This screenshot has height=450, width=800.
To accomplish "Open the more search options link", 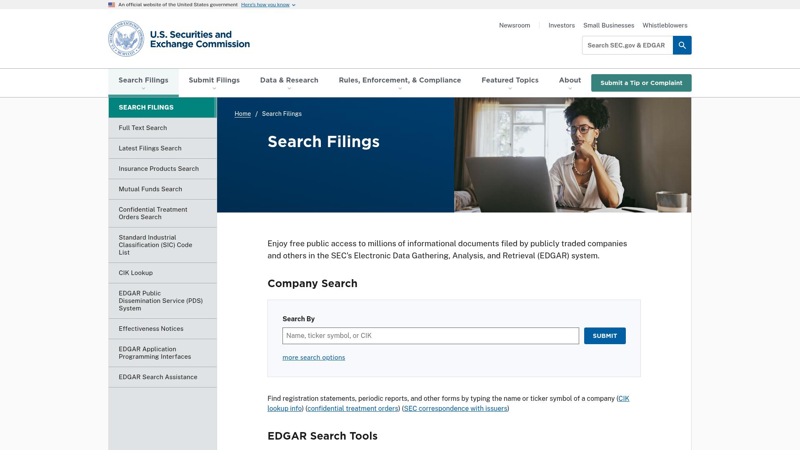I will pyautogui.click(x=314, y=357).
